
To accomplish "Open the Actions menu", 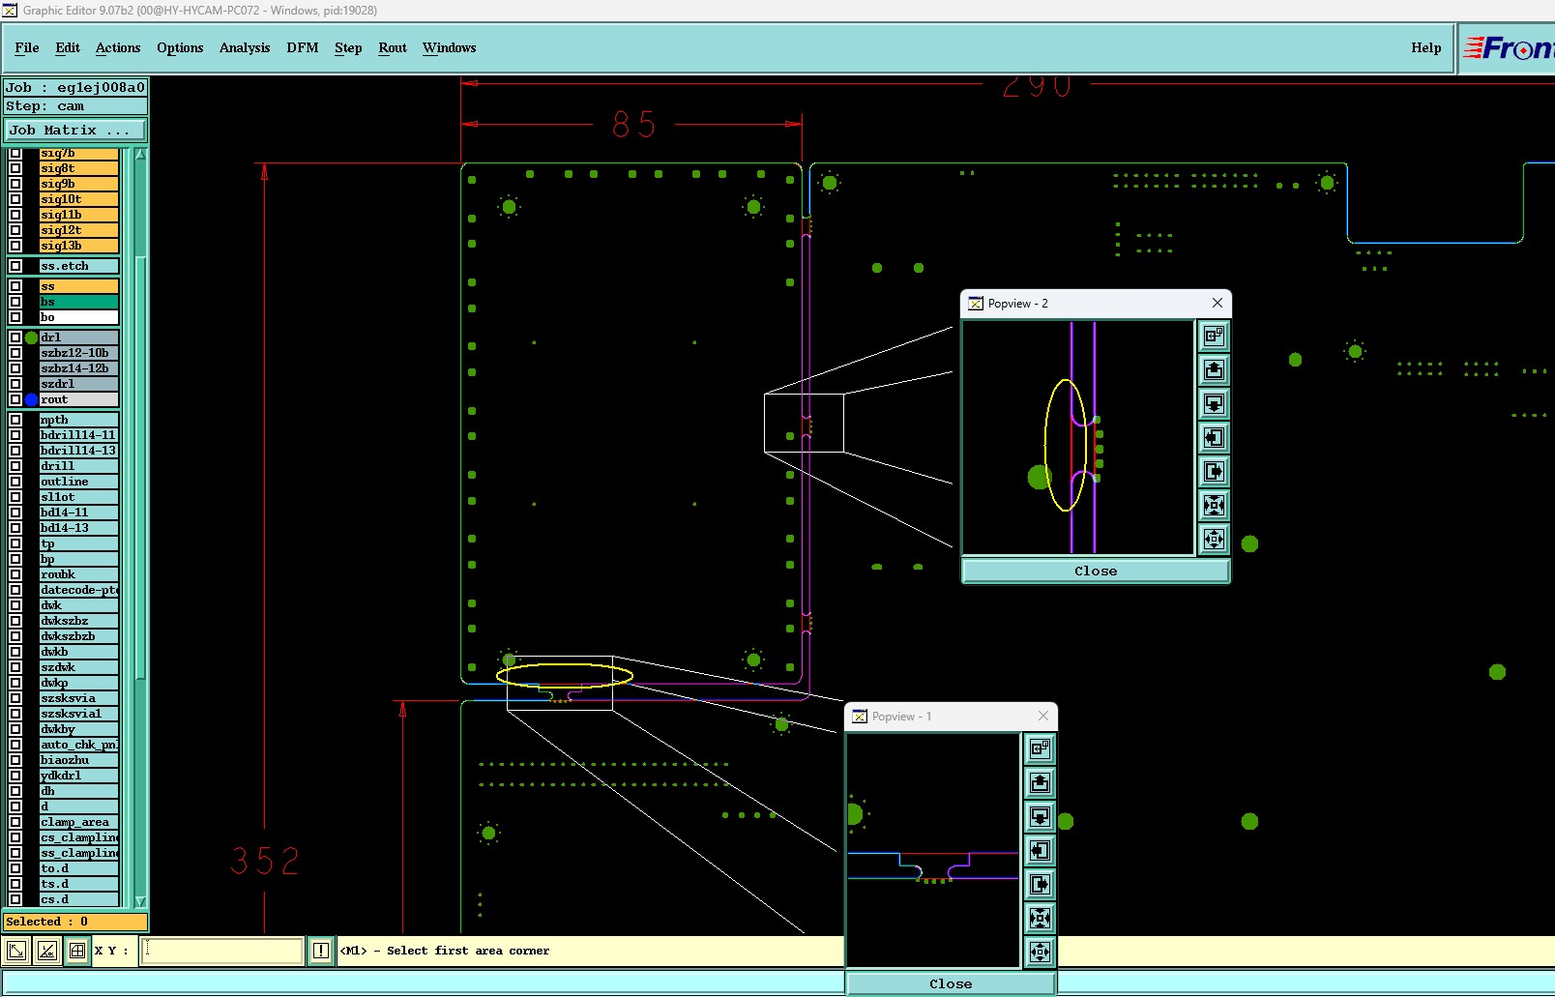I will [x=118, y=47].
